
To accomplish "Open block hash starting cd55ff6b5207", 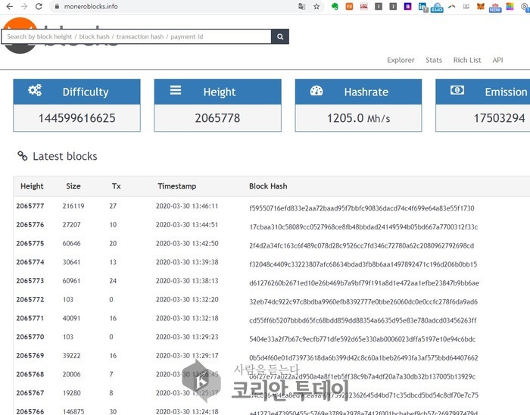I will click(363, 320).
